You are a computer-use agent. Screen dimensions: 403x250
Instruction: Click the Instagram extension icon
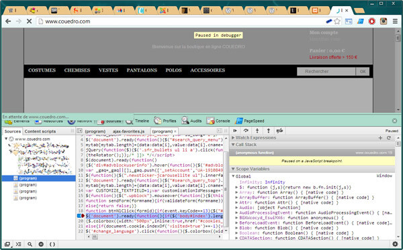(384, 21)
